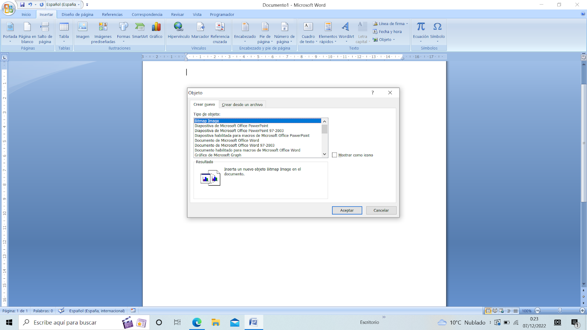
Task: Open the Cuadro de texto menu
Action: click(x=308, y=32)
